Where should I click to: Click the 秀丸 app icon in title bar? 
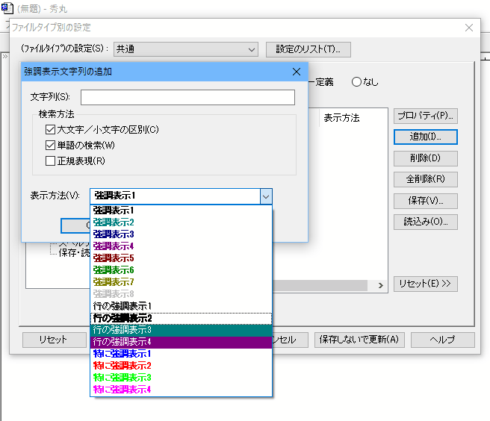7,7
